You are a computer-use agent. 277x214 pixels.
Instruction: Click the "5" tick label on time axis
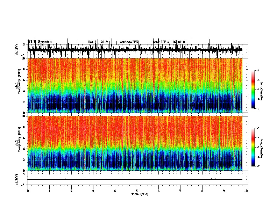coord(137,191)
